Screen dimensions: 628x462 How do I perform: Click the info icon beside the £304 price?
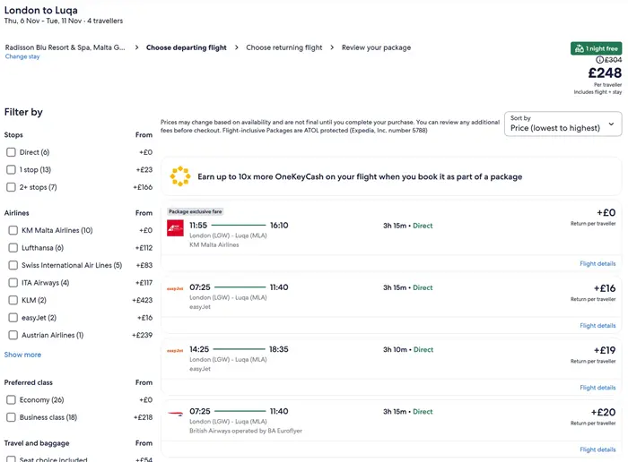click(x=599, y=60)
